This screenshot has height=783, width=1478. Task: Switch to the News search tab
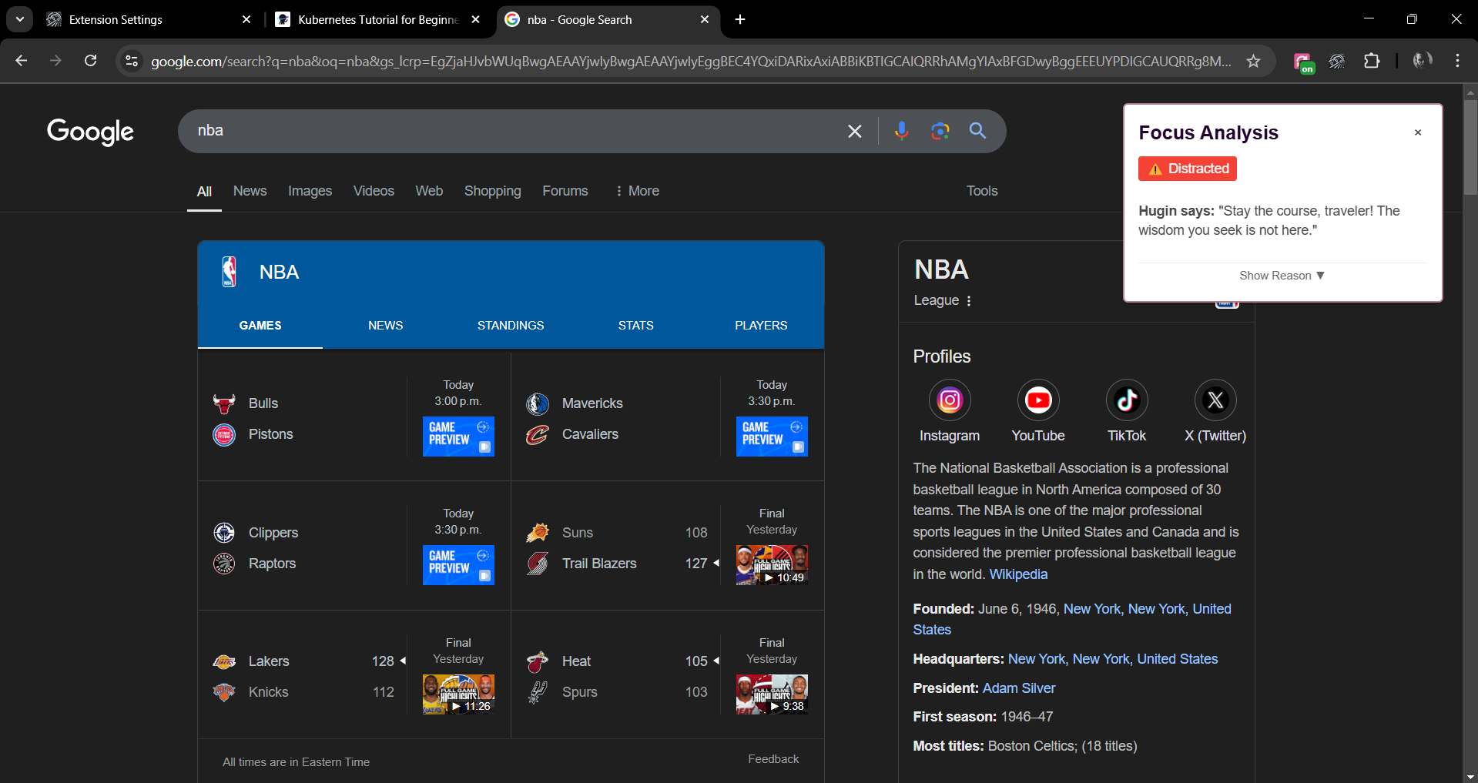pyautogui.click(x=250, y=191)
